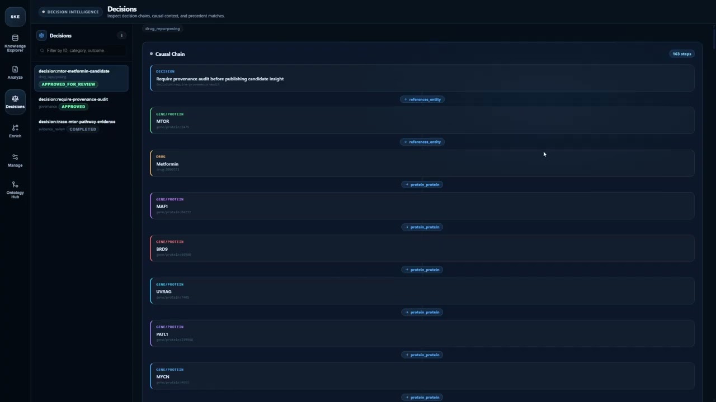Click the Decisions panel header icon

pos(41,35)
